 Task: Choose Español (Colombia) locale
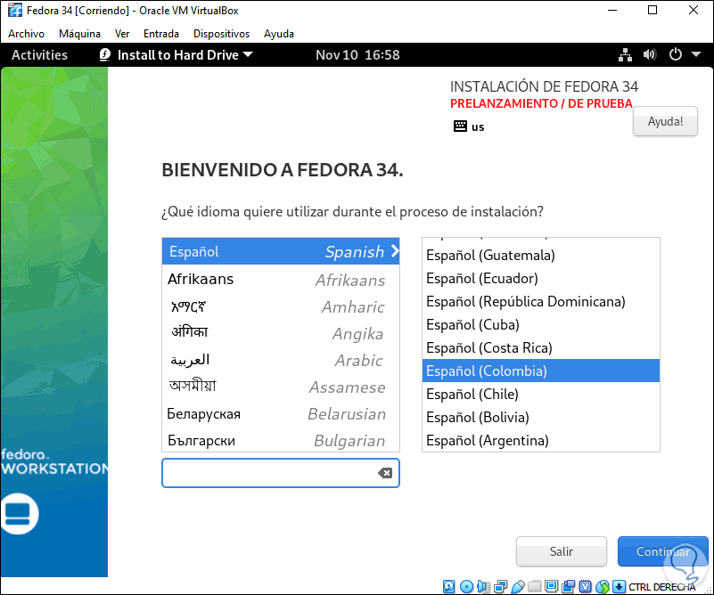[540, 371]
